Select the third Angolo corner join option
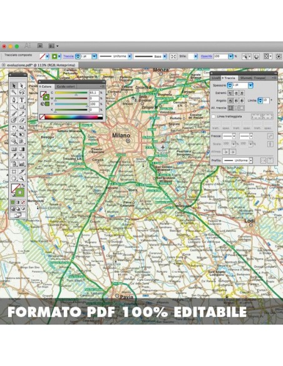Viewport: 283px width, 366px height. (x=242, y=101)
